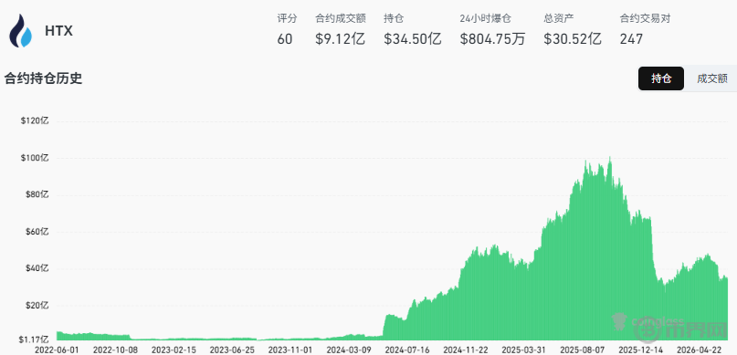
Task: Click the $34.50亿 open interest value
Action: pyautogui.click(x=413, y=39)
